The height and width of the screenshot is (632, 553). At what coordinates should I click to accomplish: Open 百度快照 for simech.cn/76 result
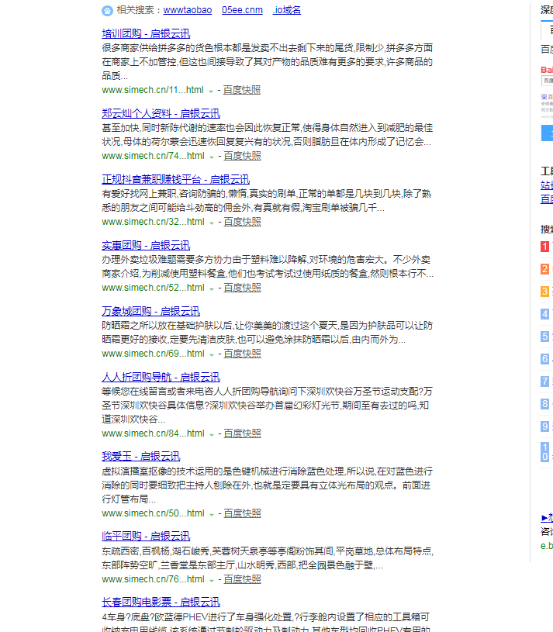pyautogui.click(x=242, y=578)
